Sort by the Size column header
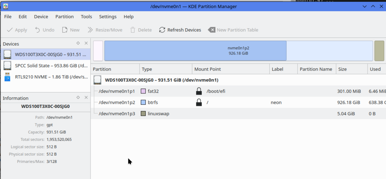This screenshot has height=179, width=386. coord(352,69)
